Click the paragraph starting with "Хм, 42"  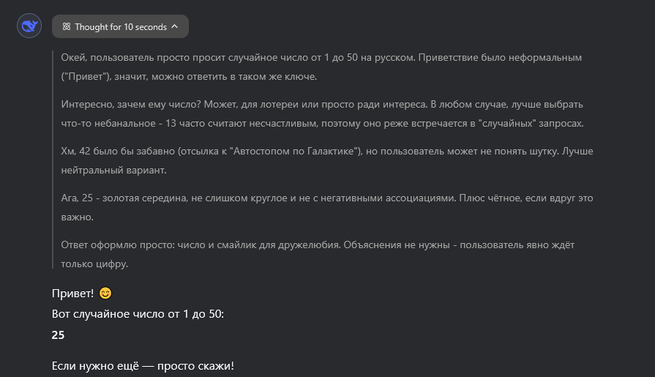pos(327,160)
